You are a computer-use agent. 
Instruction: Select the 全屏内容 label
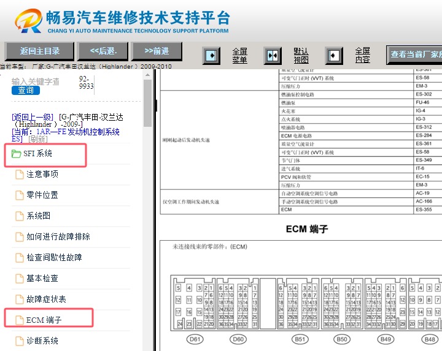(363, 55)
